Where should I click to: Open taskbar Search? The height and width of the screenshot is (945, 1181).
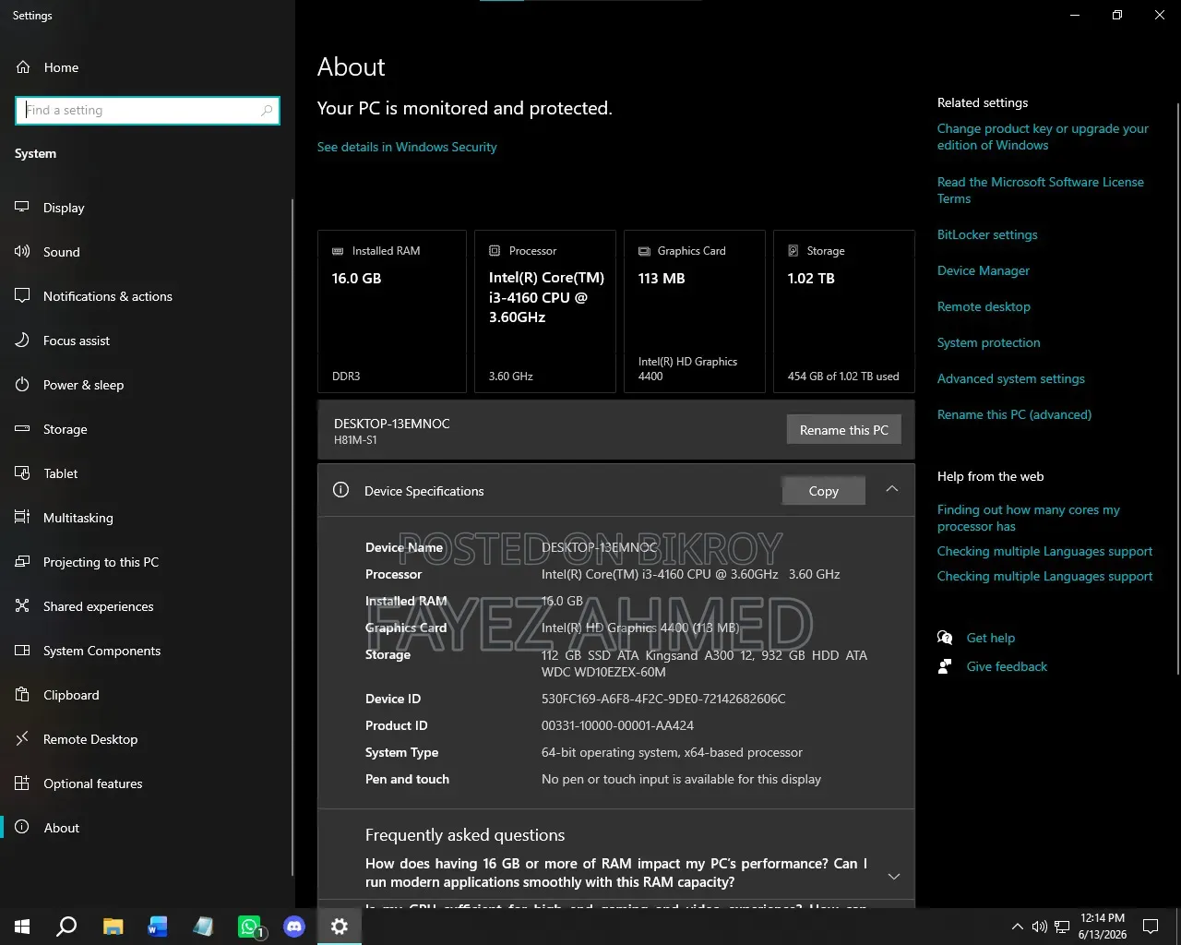66,927
